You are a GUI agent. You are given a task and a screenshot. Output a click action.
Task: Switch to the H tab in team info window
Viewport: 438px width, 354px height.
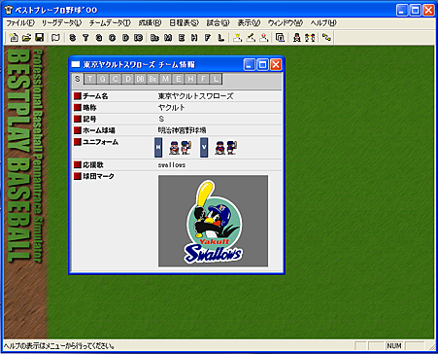190,79
